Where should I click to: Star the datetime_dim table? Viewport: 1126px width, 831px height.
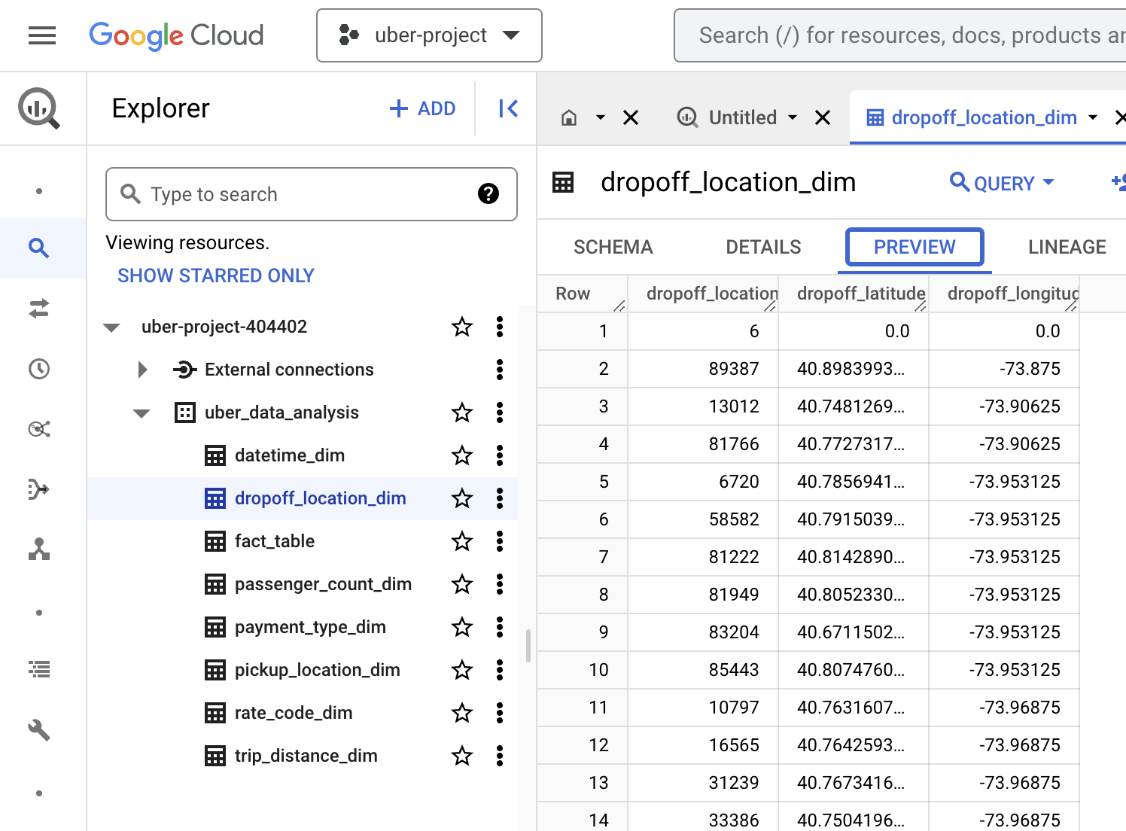pyautogui.click(x=462, y=455)
